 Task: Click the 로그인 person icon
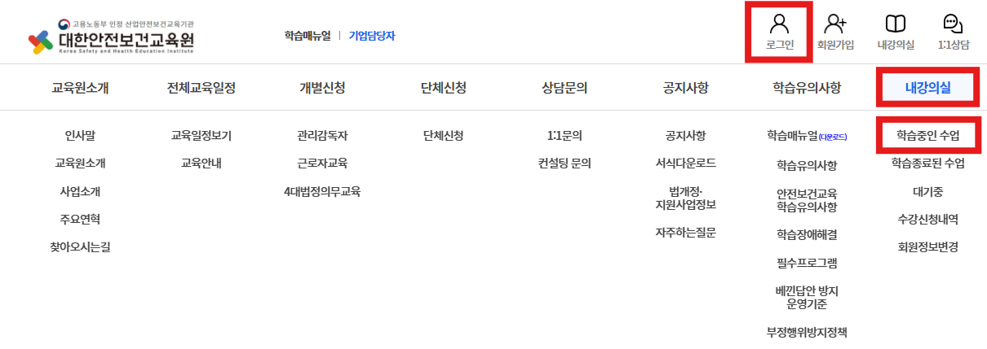point(780,24)
